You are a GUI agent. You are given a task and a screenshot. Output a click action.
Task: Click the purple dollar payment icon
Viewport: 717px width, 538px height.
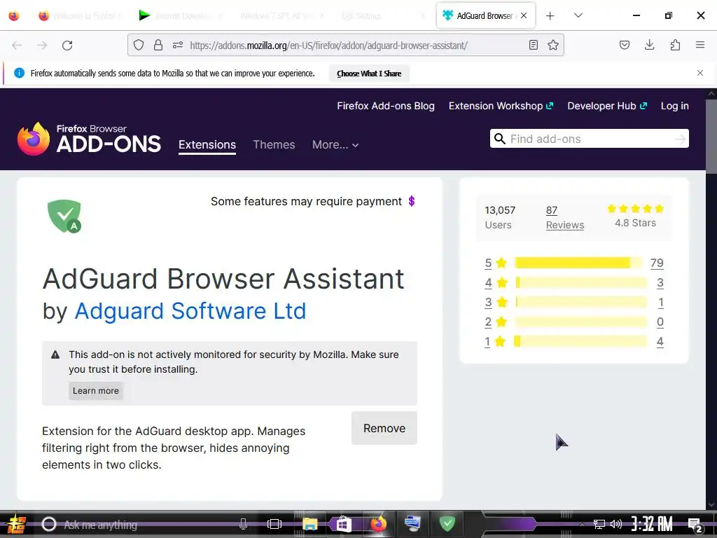coord(412,201)
